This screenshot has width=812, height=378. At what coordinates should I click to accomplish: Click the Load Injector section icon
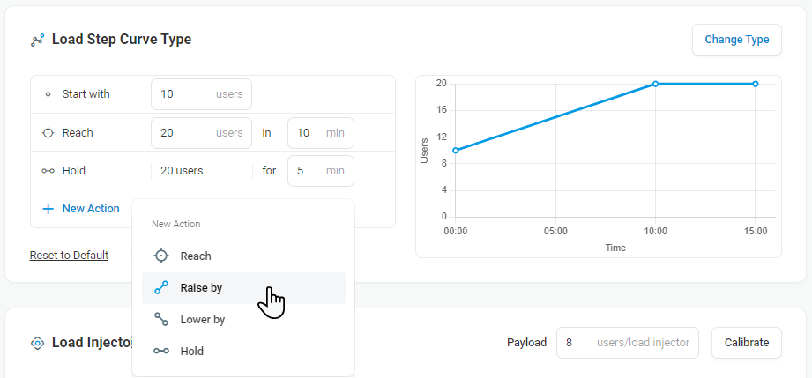(x=37, y=343)
